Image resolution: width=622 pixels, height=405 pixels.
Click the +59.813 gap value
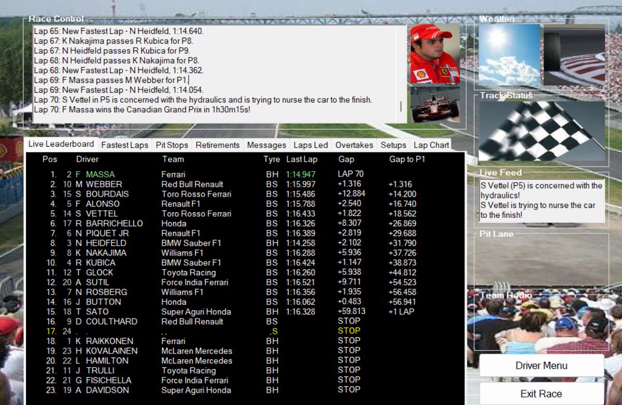(x=351, y=312)
